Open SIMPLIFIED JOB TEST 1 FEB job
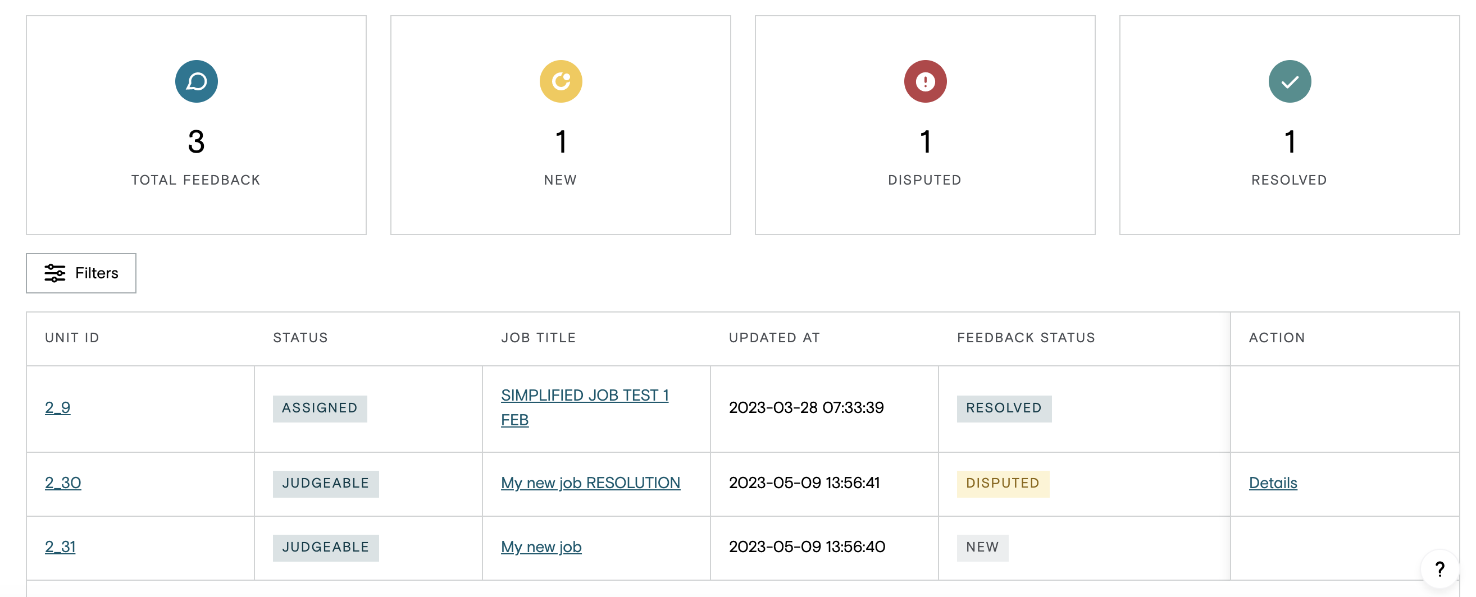The width and height of the screenshot is (1476, 597). 585,407
